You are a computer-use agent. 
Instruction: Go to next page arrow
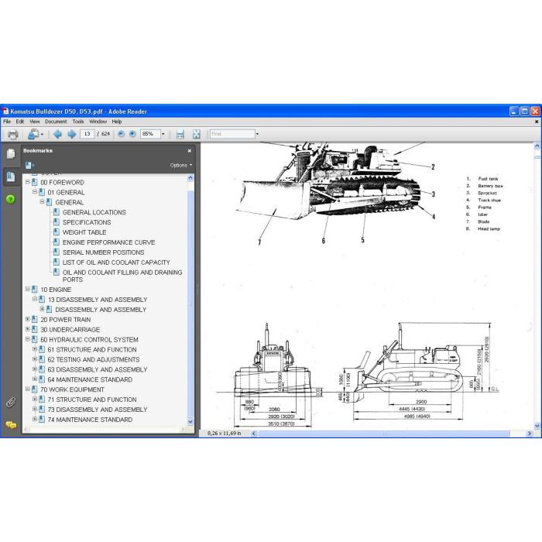point(71,134)
